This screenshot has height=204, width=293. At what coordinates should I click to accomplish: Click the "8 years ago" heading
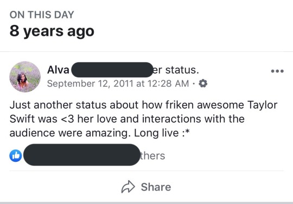point(52,31)
